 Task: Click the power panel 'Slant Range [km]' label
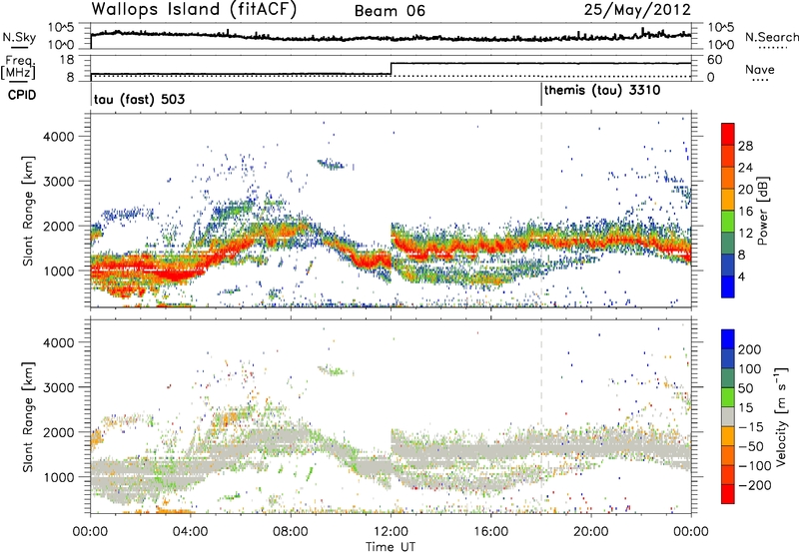[x=28, y=211]
